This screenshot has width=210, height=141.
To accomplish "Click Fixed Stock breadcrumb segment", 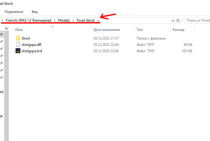I will (x=85, y=20).
